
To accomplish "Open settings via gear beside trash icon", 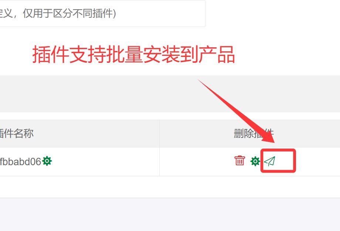I will click(255, 162).
